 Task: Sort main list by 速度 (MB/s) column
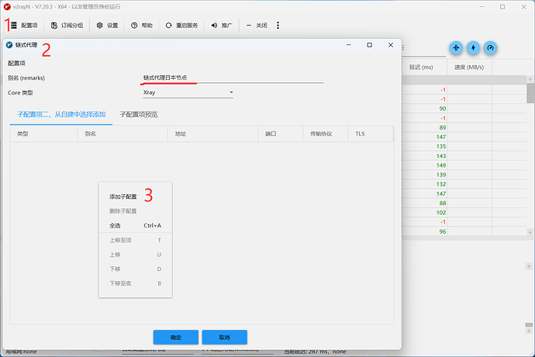coord(470,67)
